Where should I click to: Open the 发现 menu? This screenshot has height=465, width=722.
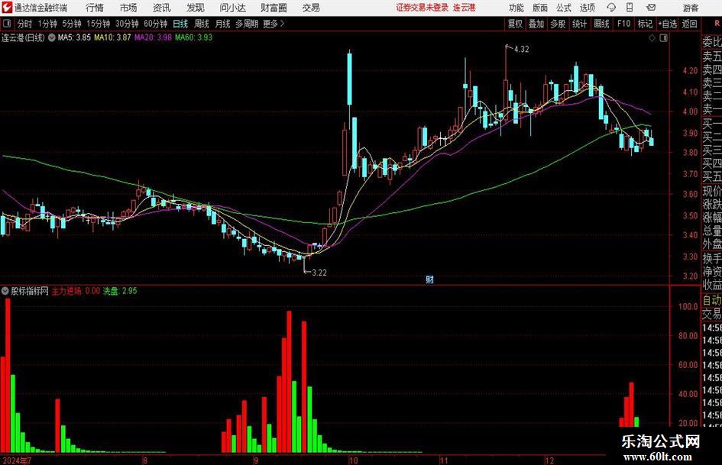[196, 8]
